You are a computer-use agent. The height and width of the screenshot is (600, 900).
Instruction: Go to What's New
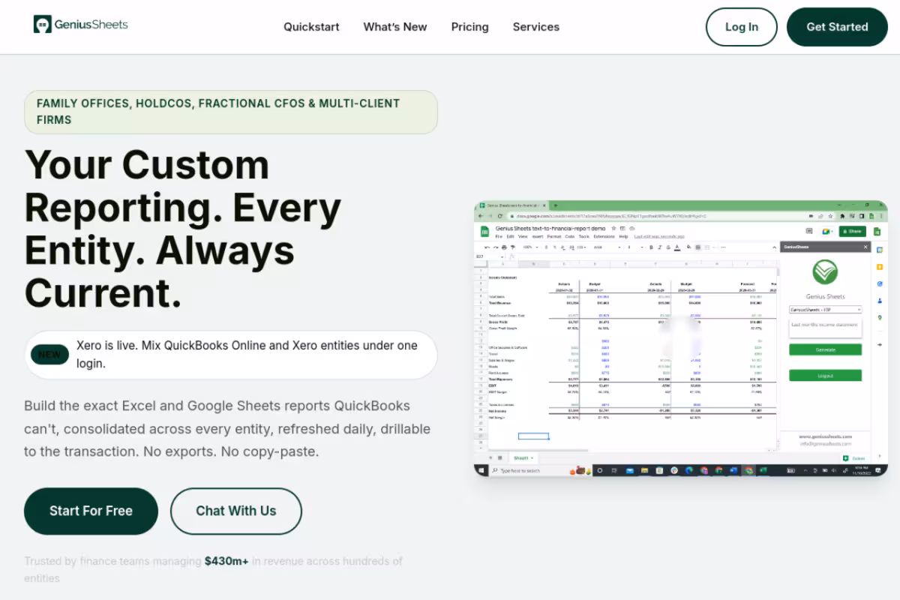coord(395,27)
